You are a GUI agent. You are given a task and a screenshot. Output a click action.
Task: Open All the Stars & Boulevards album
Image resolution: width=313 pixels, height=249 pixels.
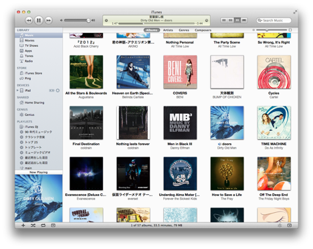point(86,72)
